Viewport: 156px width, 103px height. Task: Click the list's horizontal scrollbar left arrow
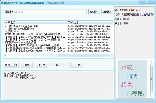(5, 56)
